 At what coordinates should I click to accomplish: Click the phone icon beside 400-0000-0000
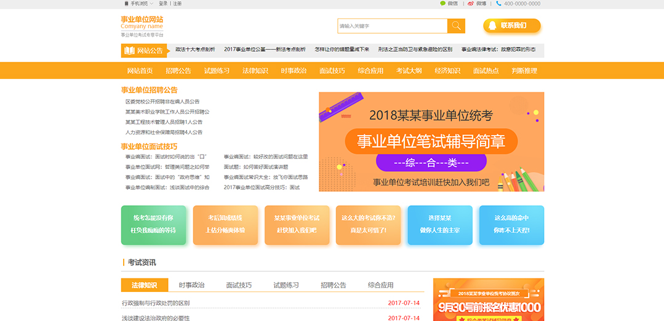point(498,4)
